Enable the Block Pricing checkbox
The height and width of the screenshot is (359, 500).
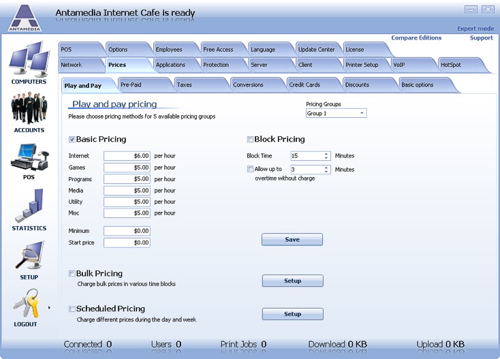(250, 140)
